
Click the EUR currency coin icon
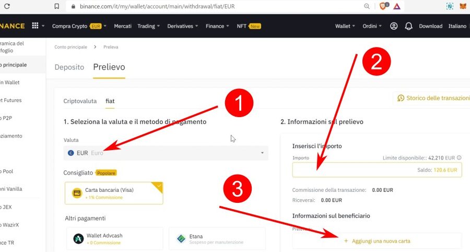click(70, 153)
